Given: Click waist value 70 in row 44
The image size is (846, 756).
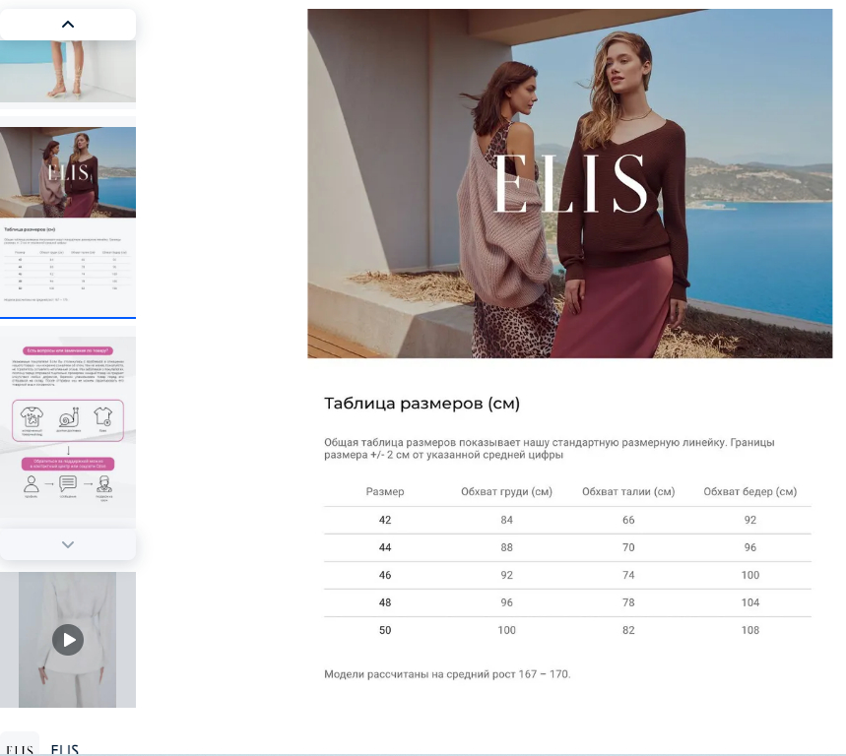Looking at the screenshot, I should click(x=628, y=547).
